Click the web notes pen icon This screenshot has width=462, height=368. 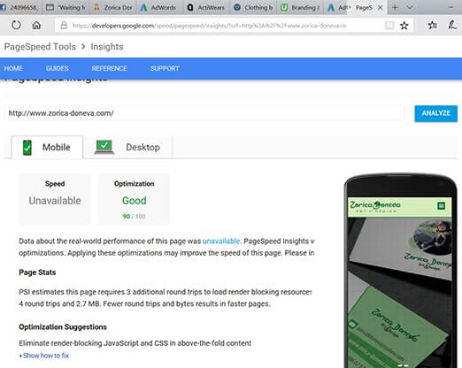click(x=452, y=25)
